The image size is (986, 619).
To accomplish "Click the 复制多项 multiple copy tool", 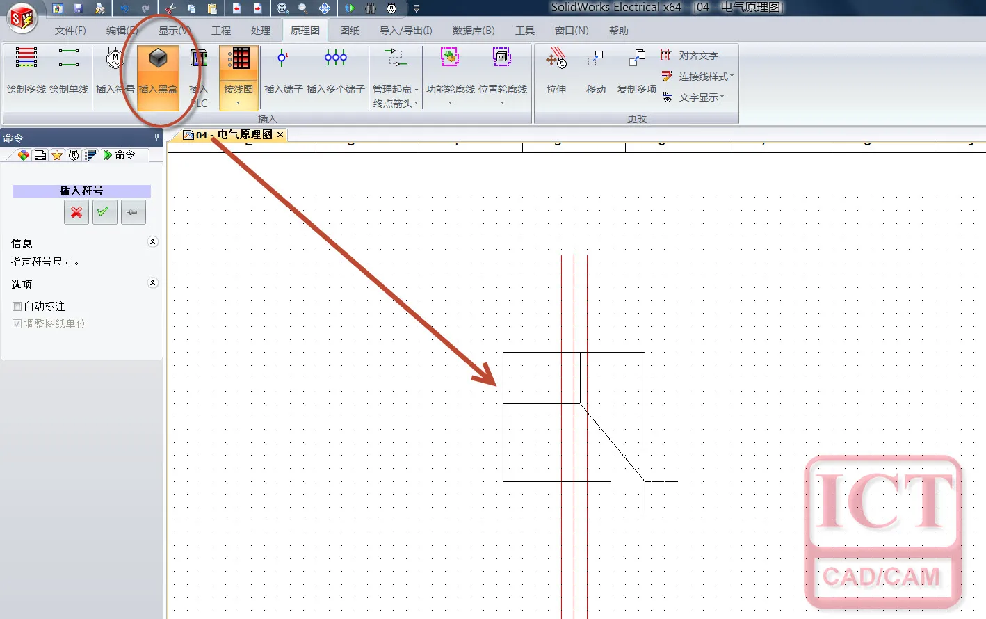I will (637, 71).
